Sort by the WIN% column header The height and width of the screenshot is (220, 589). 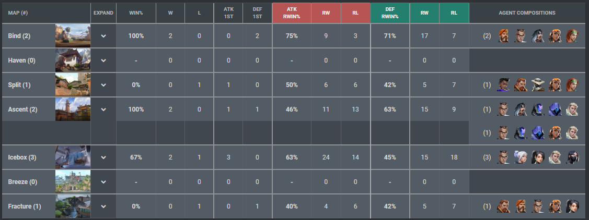point(136,13)
